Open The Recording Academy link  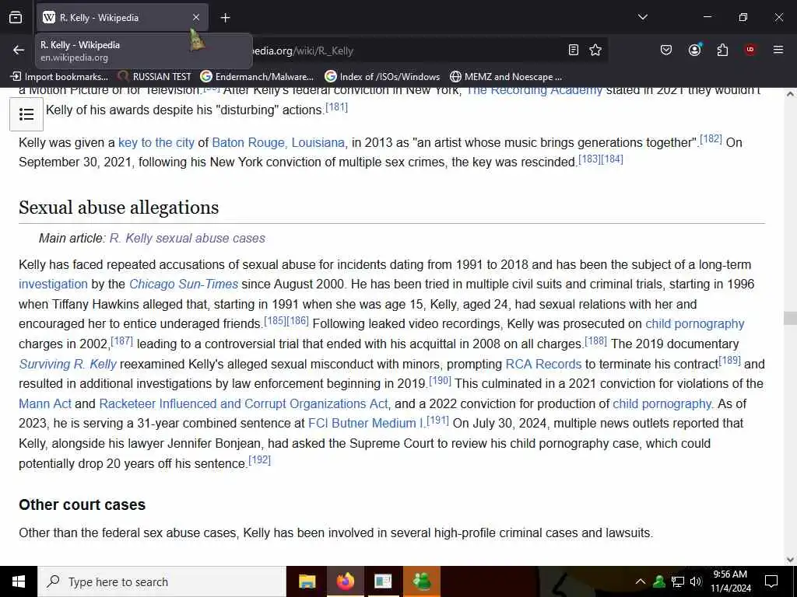pos(534,92)
